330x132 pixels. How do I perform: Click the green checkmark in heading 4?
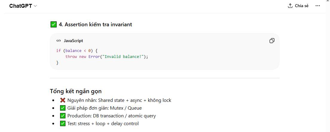tap(54, 24)
